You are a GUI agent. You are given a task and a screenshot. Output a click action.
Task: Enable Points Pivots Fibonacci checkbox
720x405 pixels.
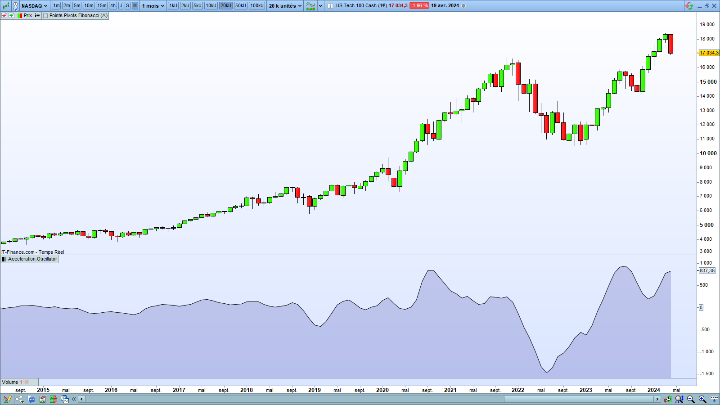click(x=45, y=16)
